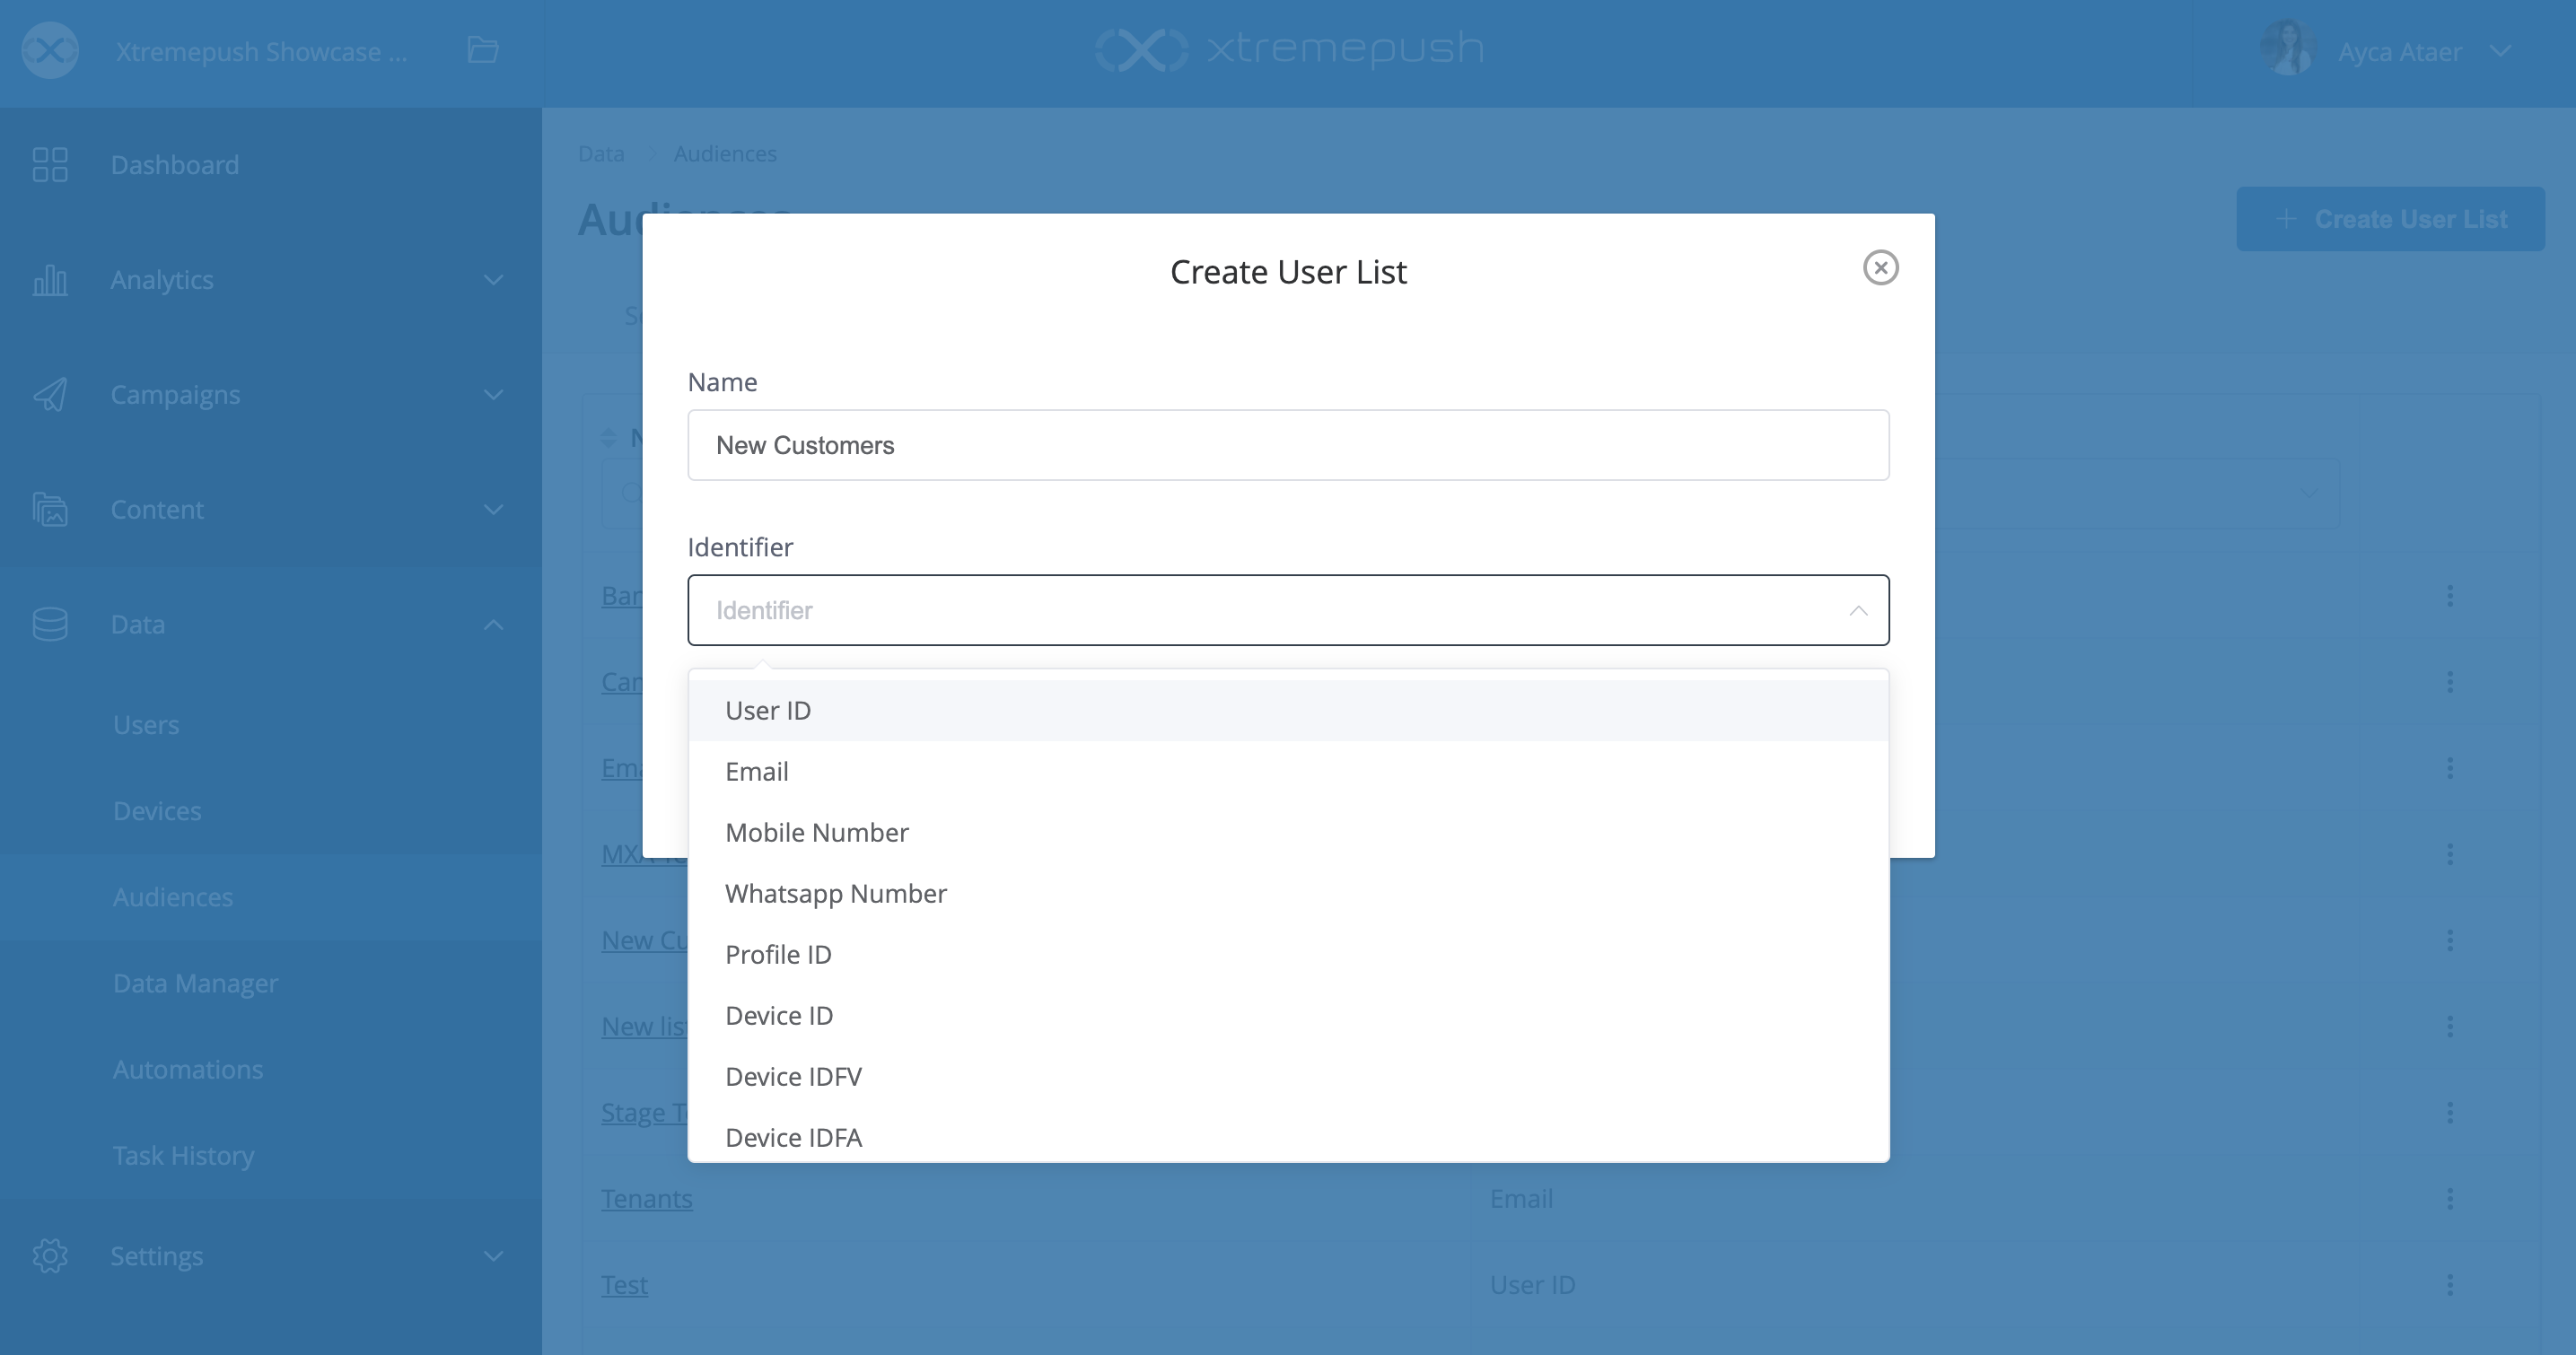Click the Dashboard grid icon
This screenshot has width=2576, height=1355.
(50, 165)
